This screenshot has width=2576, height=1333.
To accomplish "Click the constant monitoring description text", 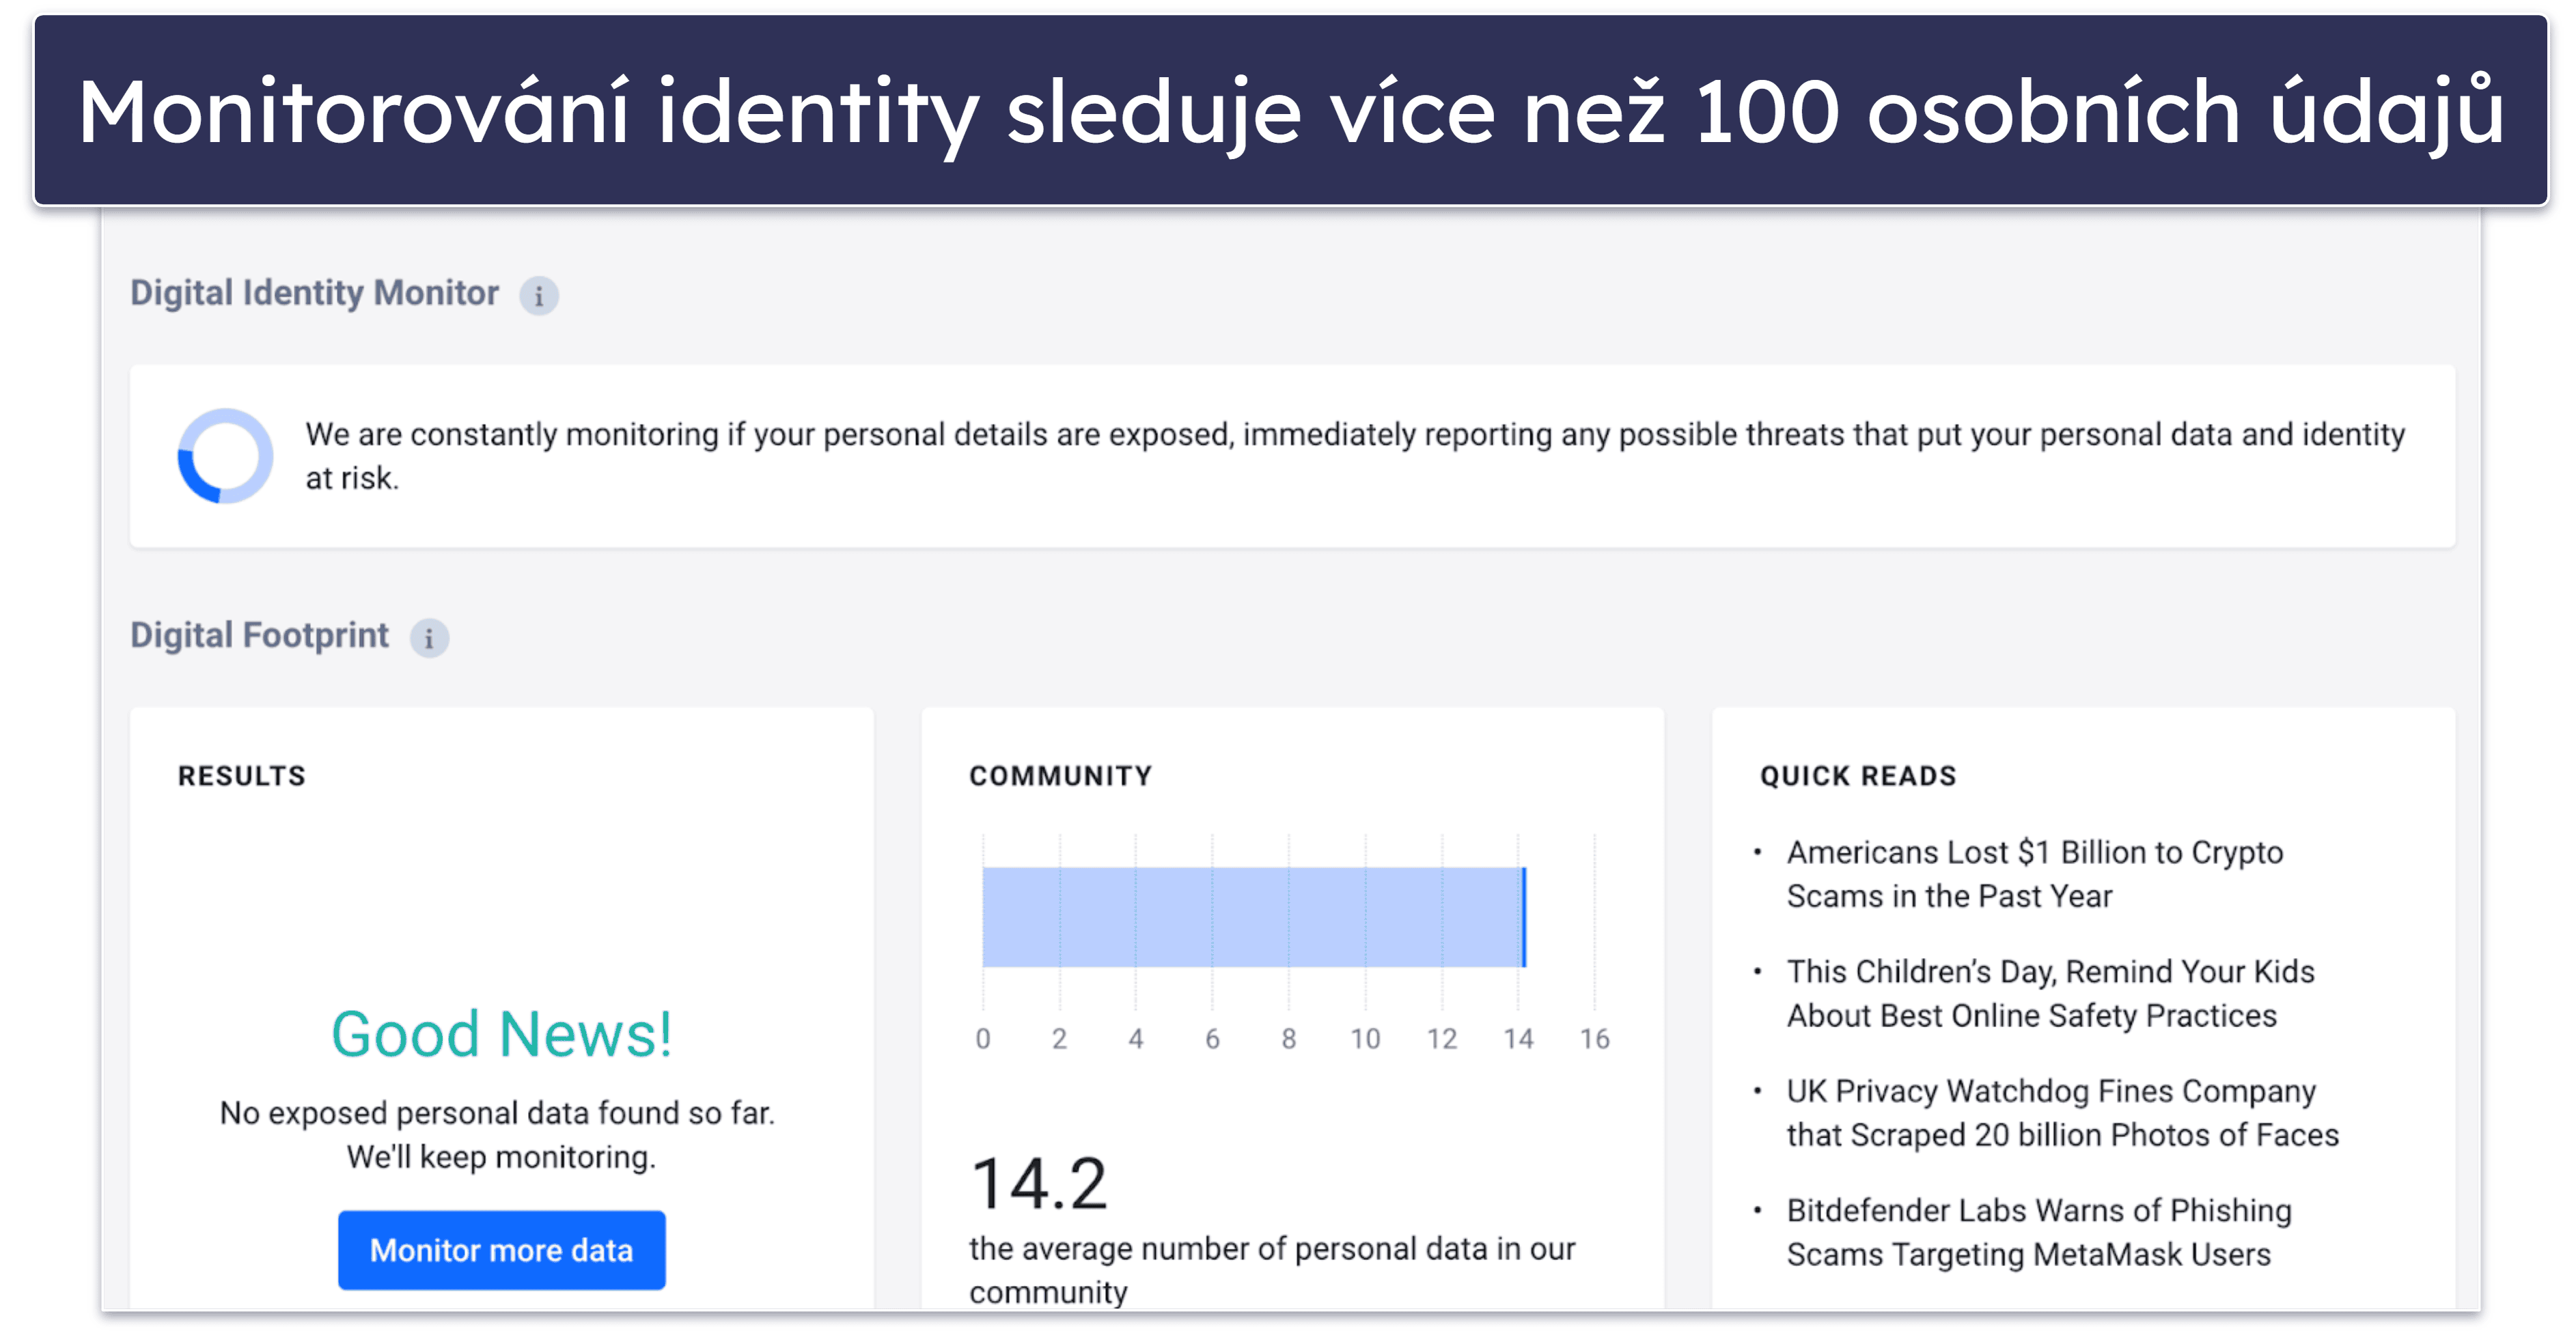I will pyautogui.click(x=1355, y=456).
